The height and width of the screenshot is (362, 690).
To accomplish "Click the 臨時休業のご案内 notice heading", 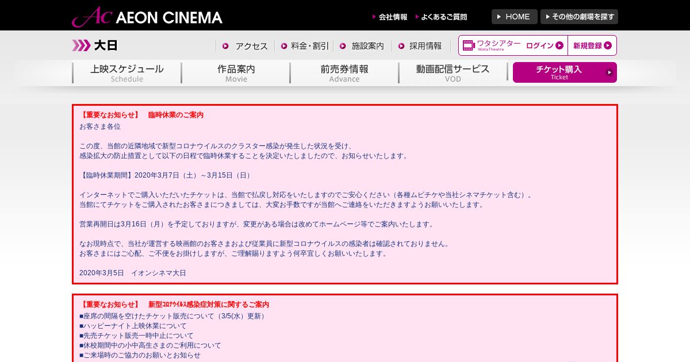I will click(141, 115).
